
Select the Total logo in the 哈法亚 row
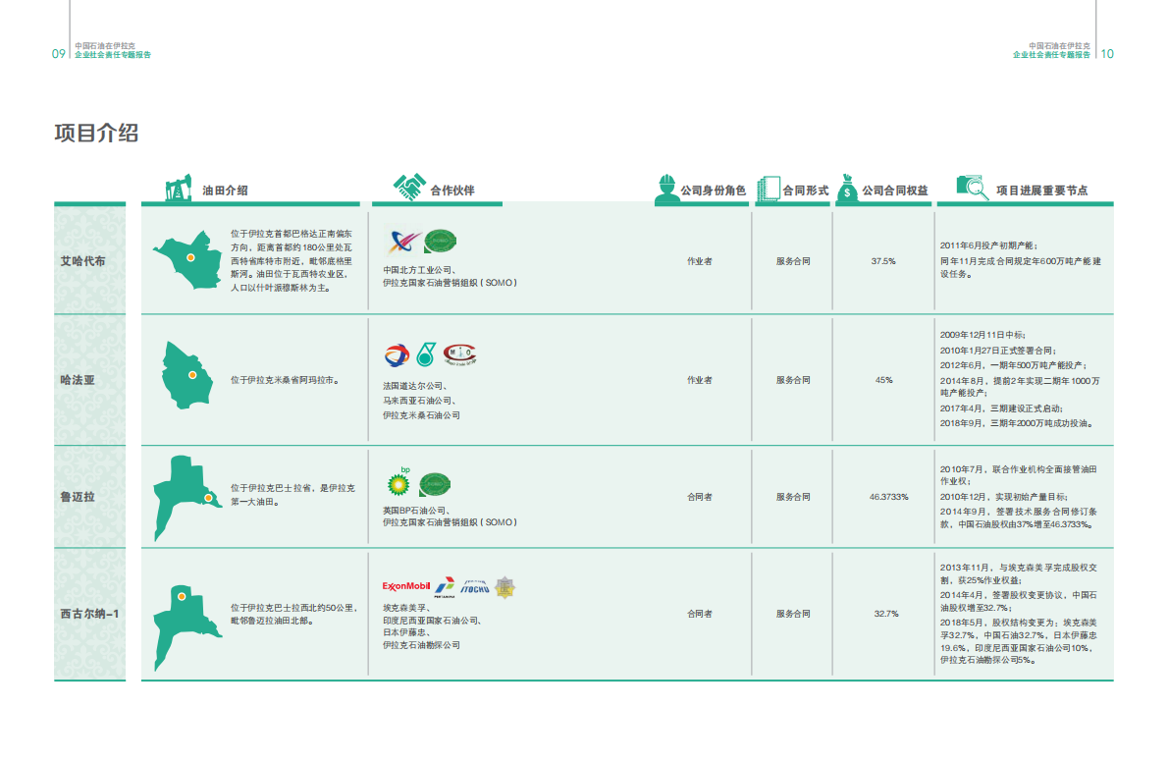pos(396,355)
